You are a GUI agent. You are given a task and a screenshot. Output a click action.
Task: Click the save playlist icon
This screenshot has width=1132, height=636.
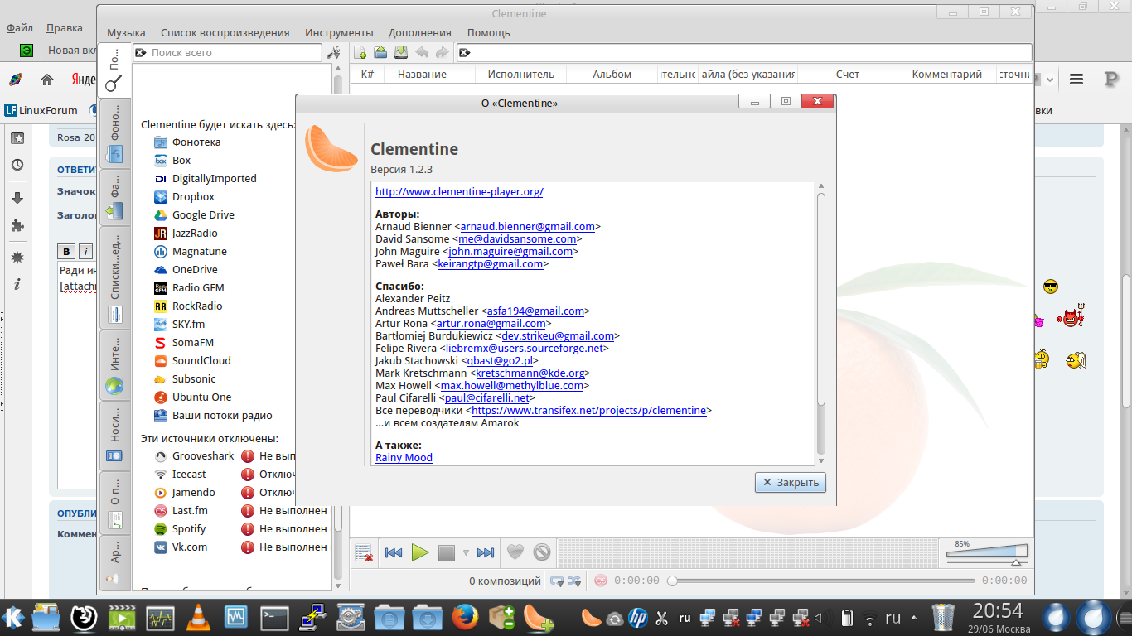point(401,53)
